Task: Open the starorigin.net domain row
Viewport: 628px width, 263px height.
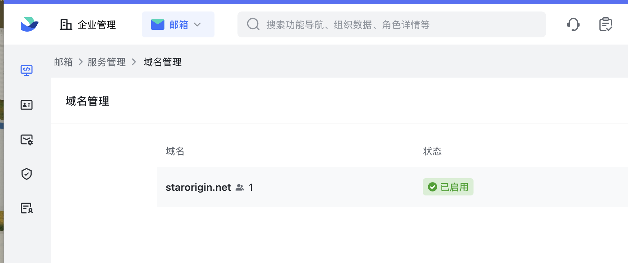Action: click(x=392, y=187)
